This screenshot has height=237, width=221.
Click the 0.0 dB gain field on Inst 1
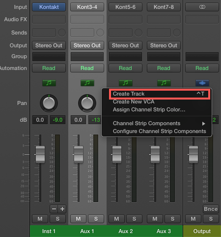point(40,120)
